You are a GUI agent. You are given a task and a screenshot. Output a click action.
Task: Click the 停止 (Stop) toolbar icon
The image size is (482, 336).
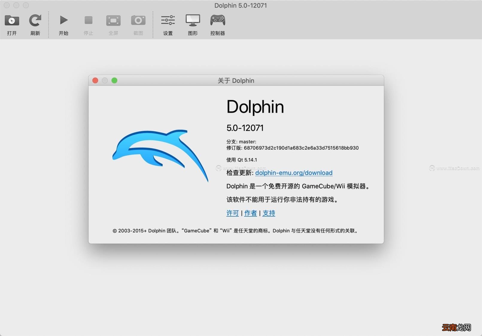(x=88, y=20)
